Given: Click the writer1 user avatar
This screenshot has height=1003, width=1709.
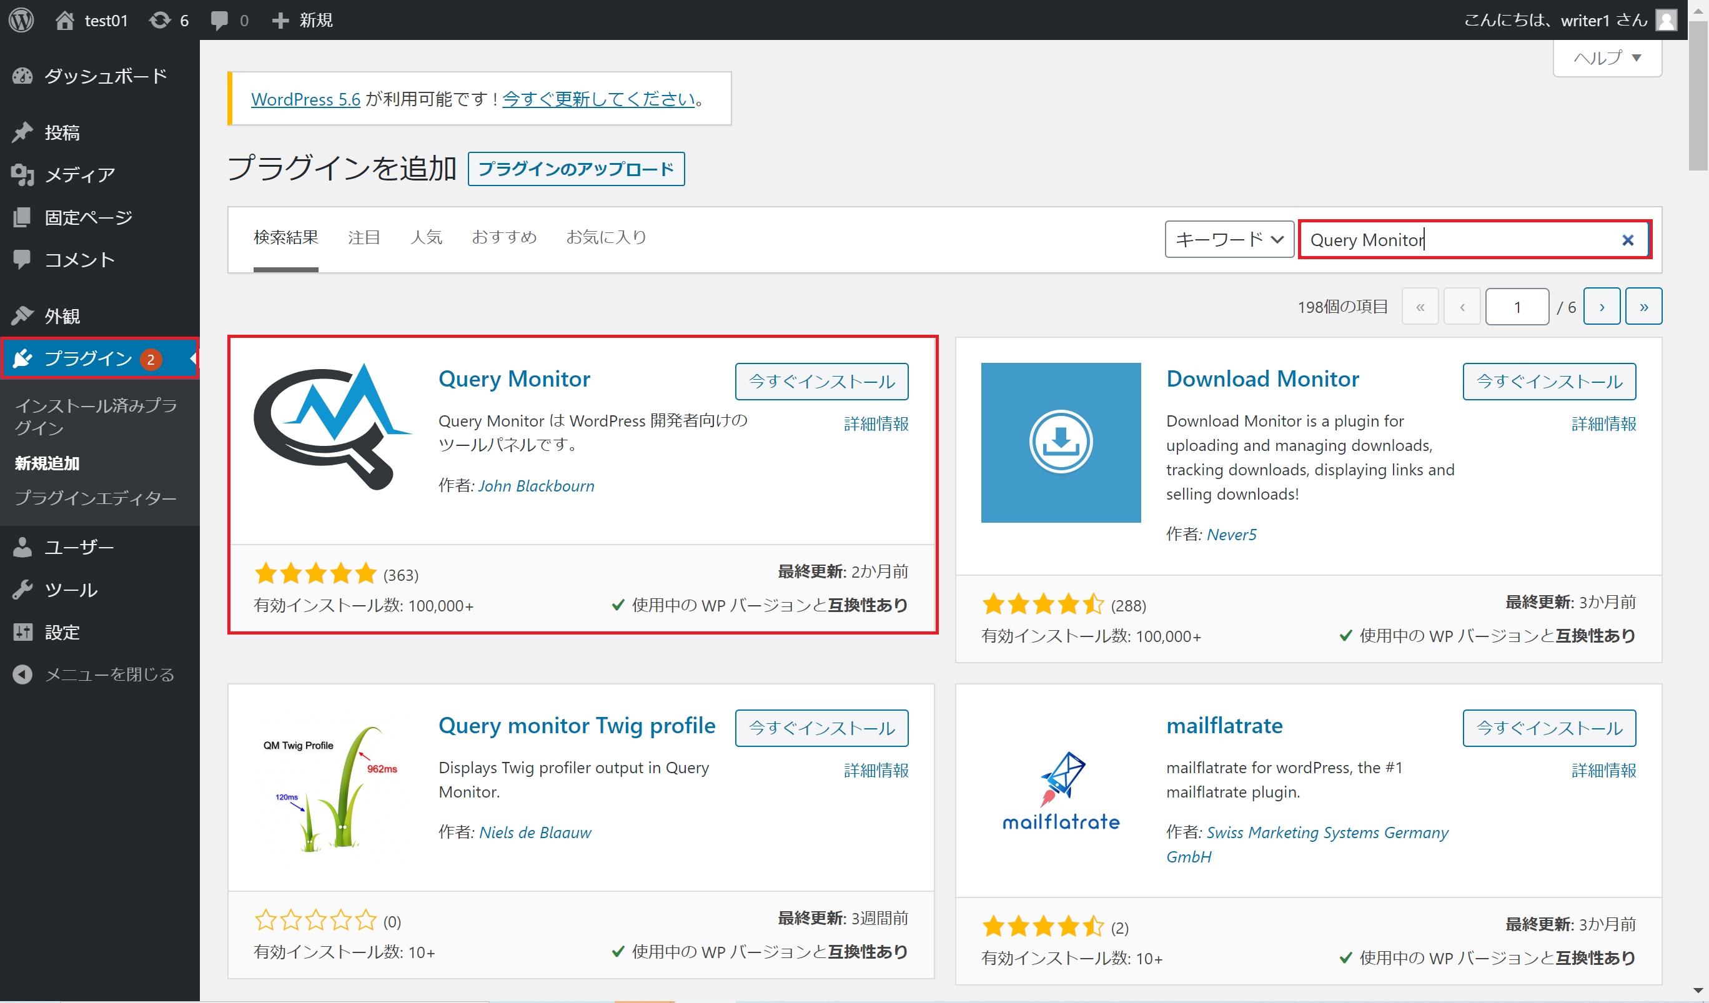Looking at the screenshot, I should point(1667,19).
